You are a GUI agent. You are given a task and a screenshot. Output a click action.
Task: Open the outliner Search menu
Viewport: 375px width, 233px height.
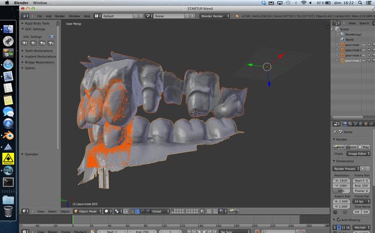(364, 23)
